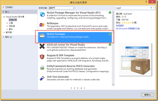The width and height of the screenshot is (158, 101).
Task: Collapse the Visual Studio 組件庫 node
Action: tap(4, 17)
